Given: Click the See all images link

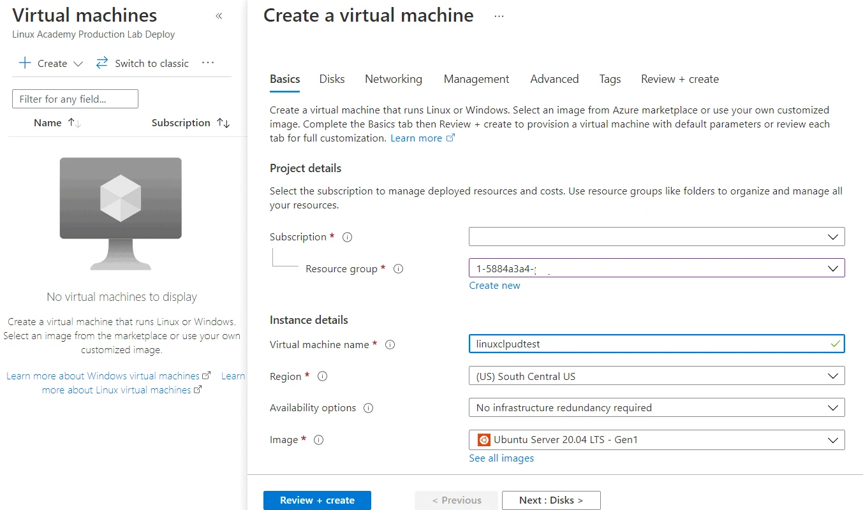Looking at the screenshot, I should (501, 458).
